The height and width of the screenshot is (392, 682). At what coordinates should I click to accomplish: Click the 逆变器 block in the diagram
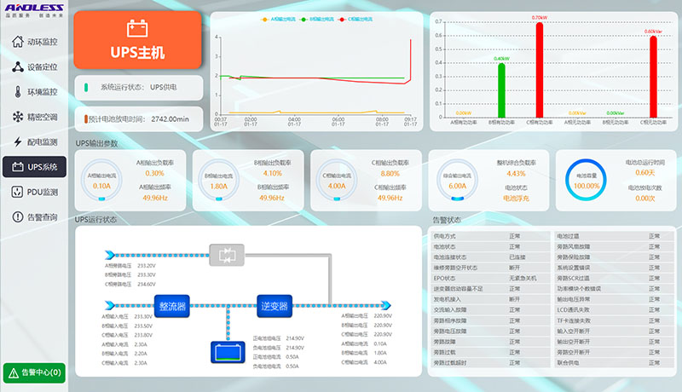[274, 304]
